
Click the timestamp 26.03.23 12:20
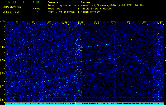[11, 12]
